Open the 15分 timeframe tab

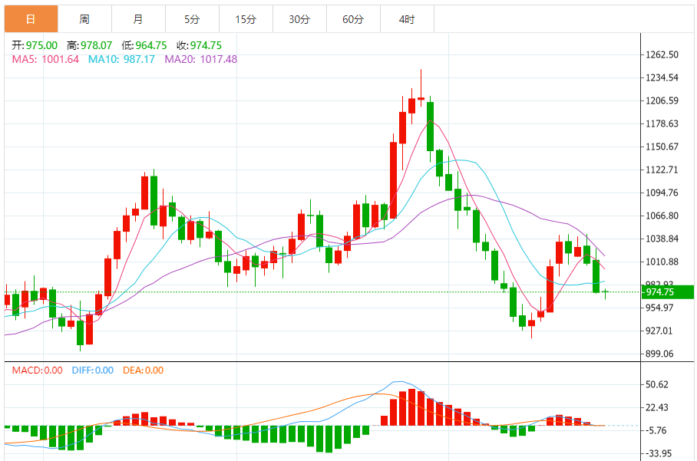click(246, 19)
